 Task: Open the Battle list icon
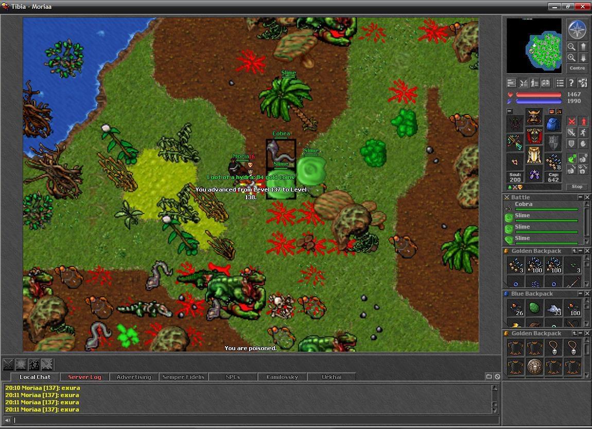pos(524,83)
